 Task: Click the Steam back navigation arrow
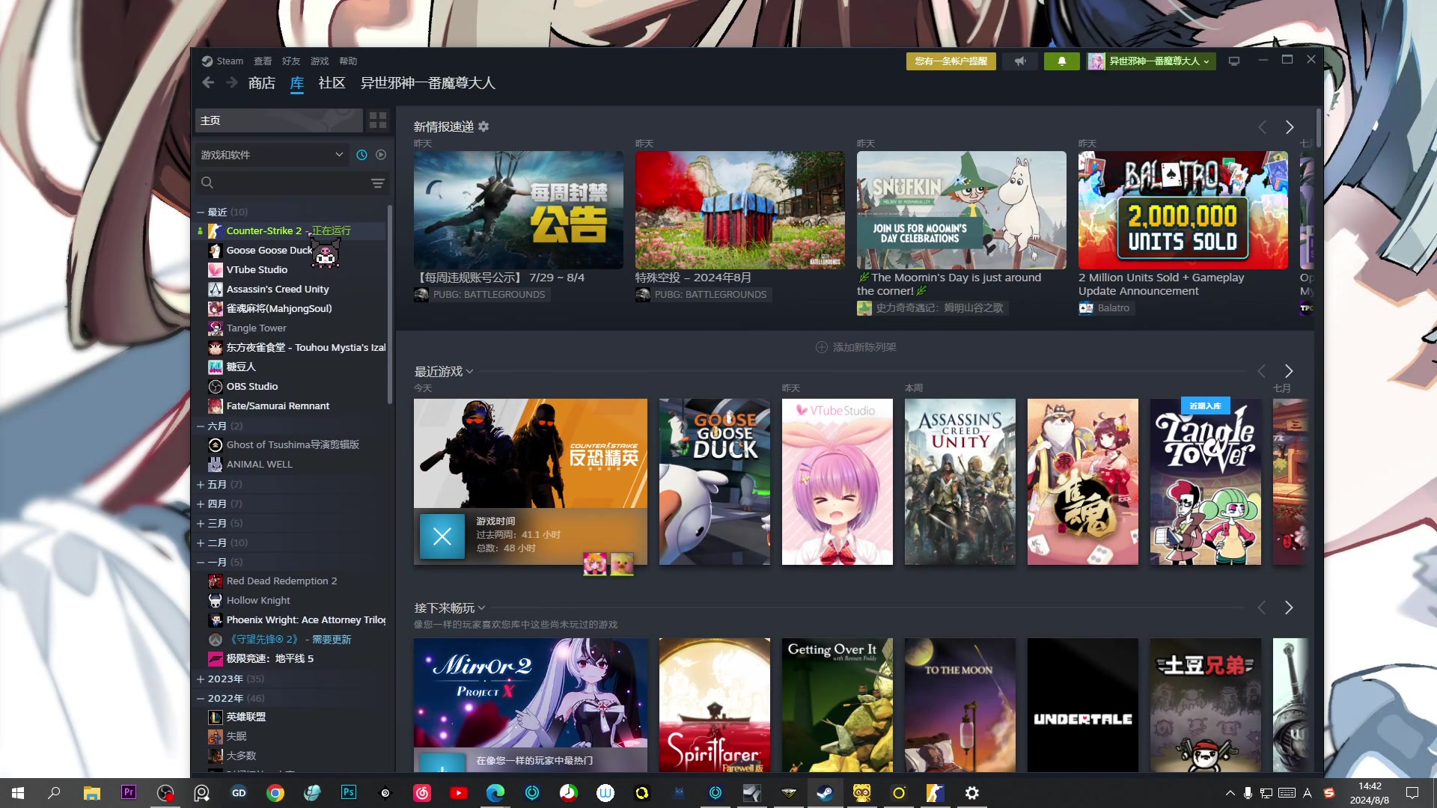click(208, 83)
